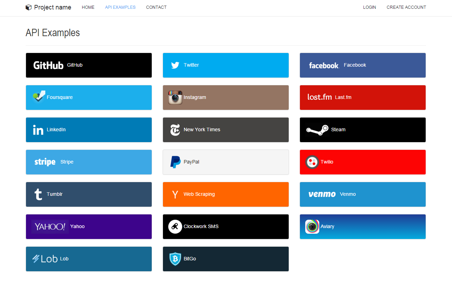Click the 'Venmo' text label
This screenshot has height=286, width=452.
pyautogui.click(x=348, y=194)
